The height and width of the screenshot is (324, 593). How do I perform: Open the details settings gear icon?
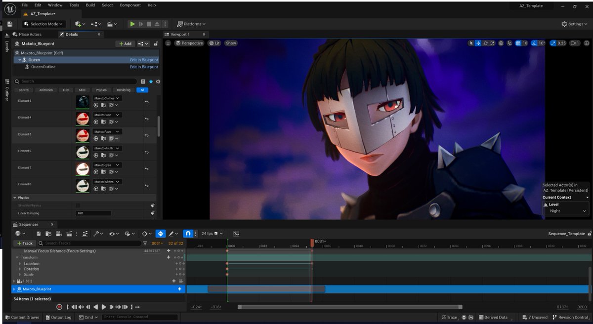point(158,81)
